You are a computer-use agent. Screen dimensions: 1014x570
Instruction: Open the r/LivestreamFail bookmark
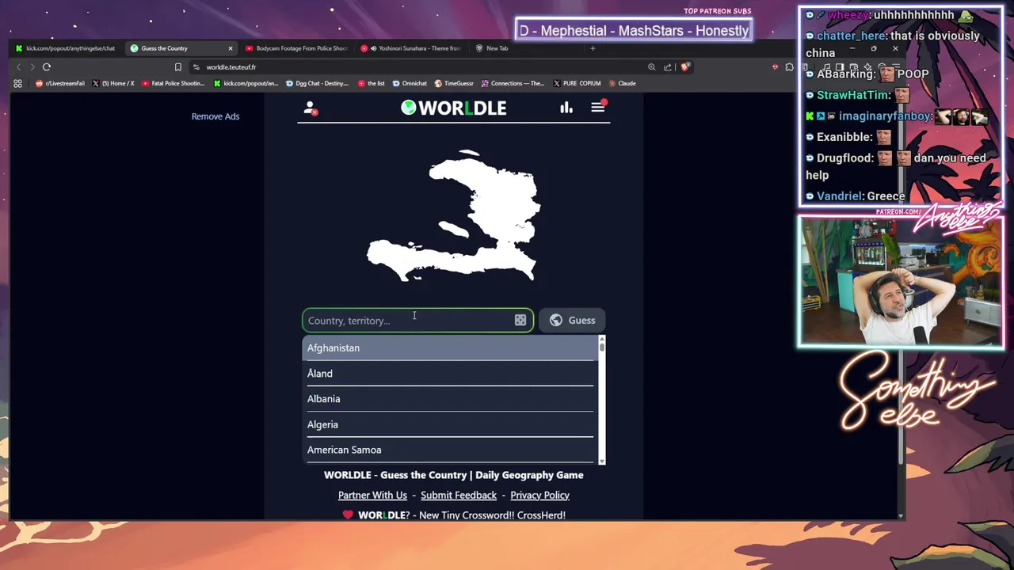coord(60,83)
